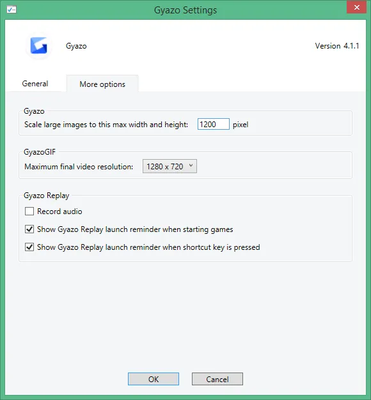This screenshot has width=371, height=400.
Task: Enable the Record audio checkbox
Action: (29, 212)
